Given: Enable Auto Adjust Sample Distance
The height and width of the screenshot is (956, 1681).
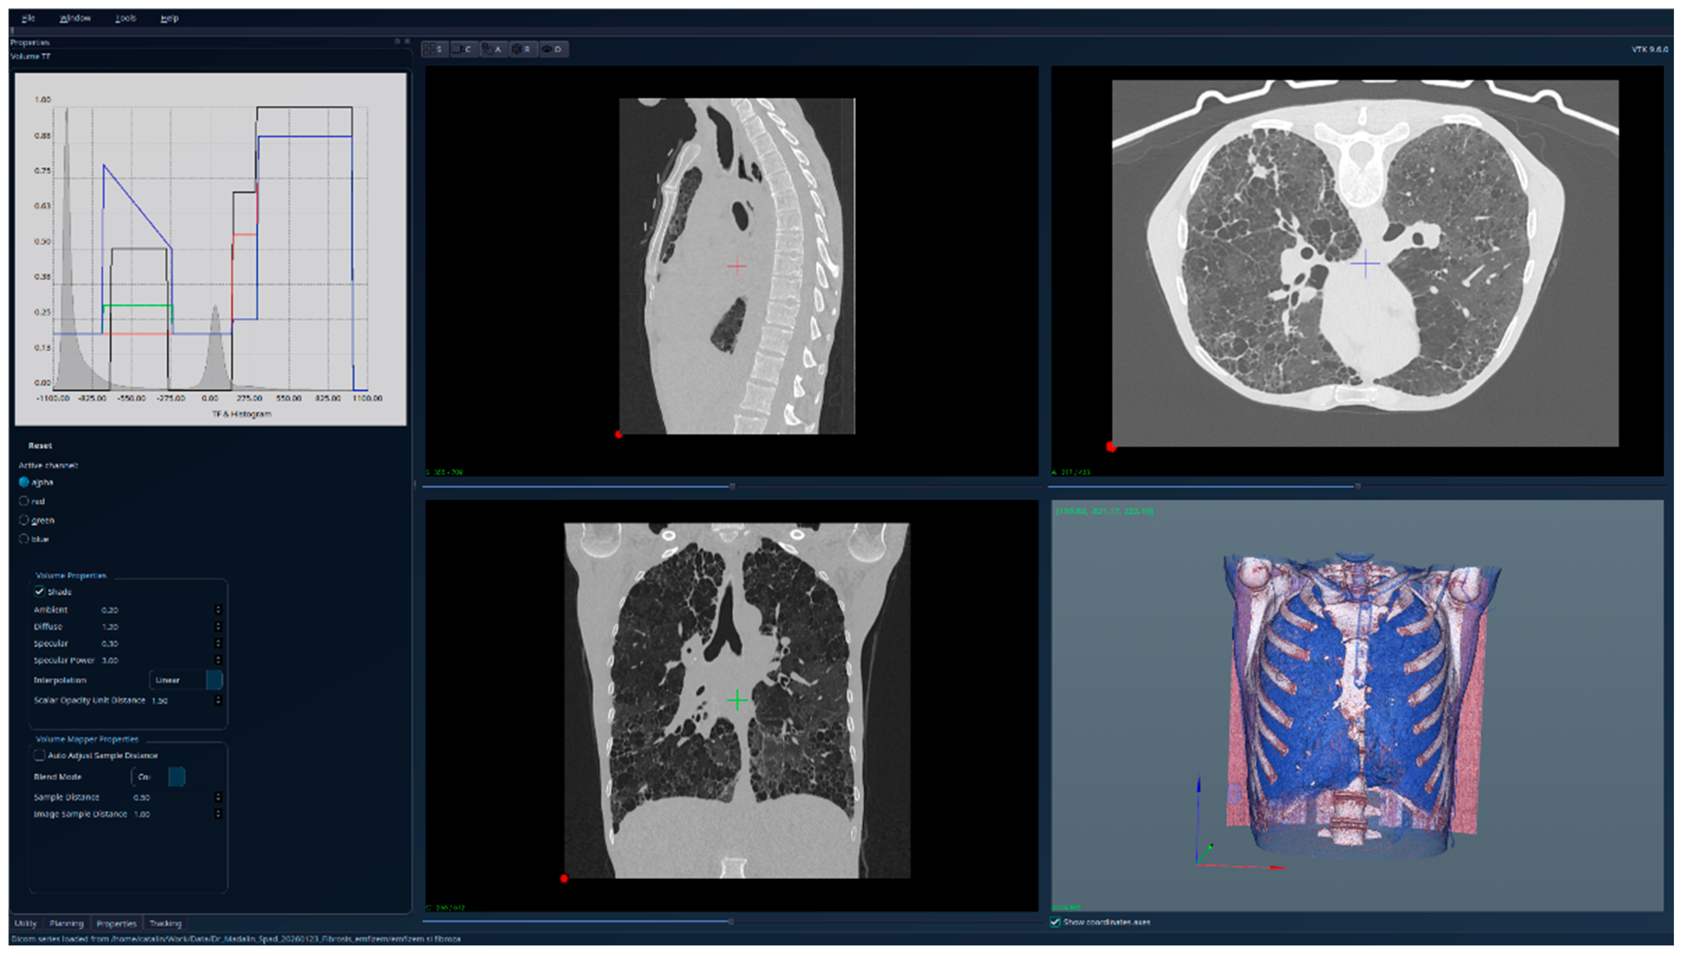Looking at the screenshot, I should [40, 755].
